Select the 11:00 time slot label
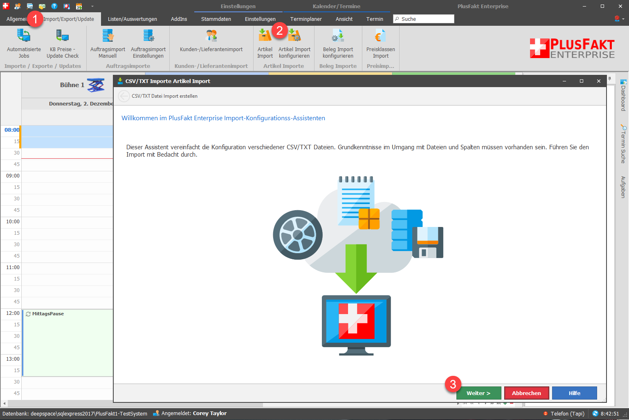The image size is (629, 420). pyautogui.click(x=13, y=267)
